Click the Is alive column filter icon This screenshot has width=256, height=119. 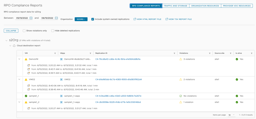[252, 53]
